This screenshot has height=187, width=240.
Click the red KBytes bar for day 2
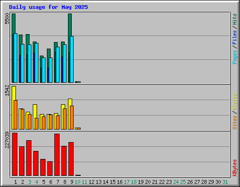pos(22,161)
